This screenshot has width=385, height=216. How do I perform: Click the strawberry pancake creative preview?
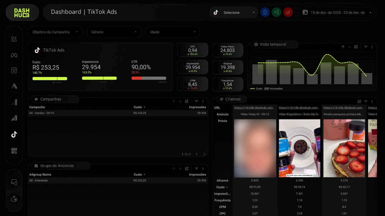344,148
